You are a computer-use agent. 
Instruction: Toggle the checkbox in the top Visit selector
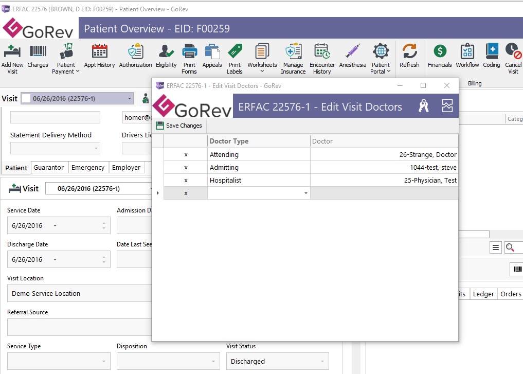point(26,98)
